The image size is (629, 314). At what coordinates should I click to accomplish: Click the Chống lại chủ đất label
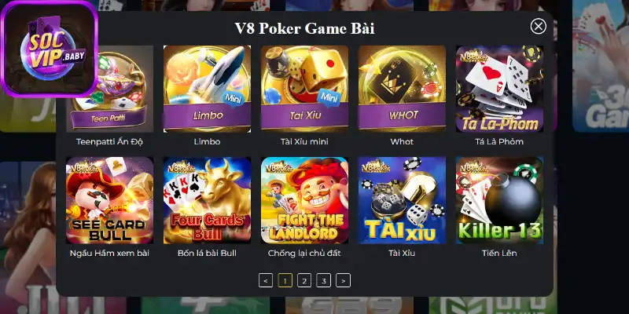click(304, 253)
